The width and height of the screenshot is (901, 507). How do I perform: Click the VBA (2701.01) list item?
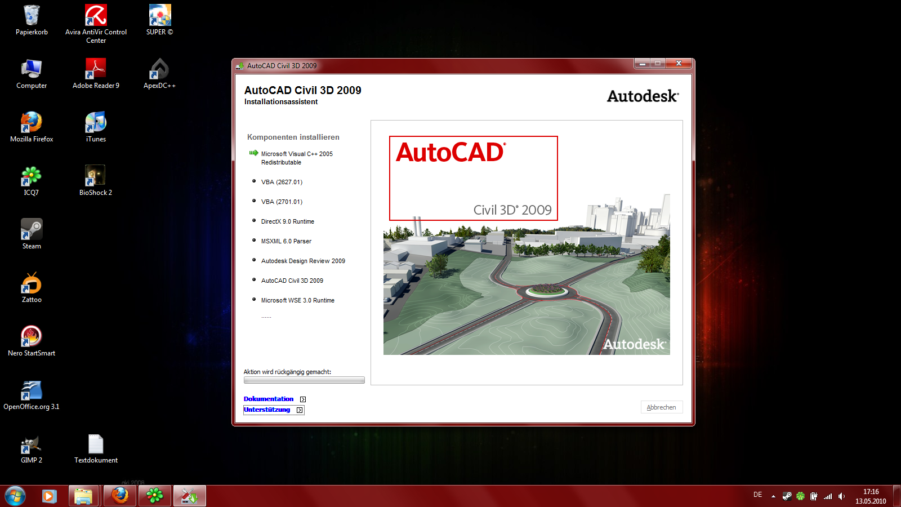pyautogui.click(x=282, y=202)
